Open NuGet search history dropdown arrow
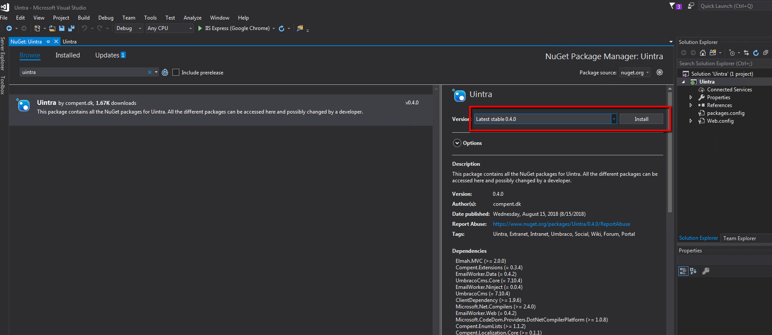Viewport: 772px width, 335px height. 156,72
